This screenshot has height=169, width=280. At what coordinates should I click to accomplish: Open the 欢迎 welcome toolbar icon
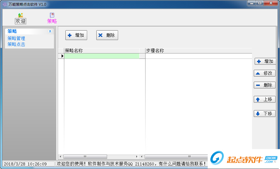[x=21, y=18]
